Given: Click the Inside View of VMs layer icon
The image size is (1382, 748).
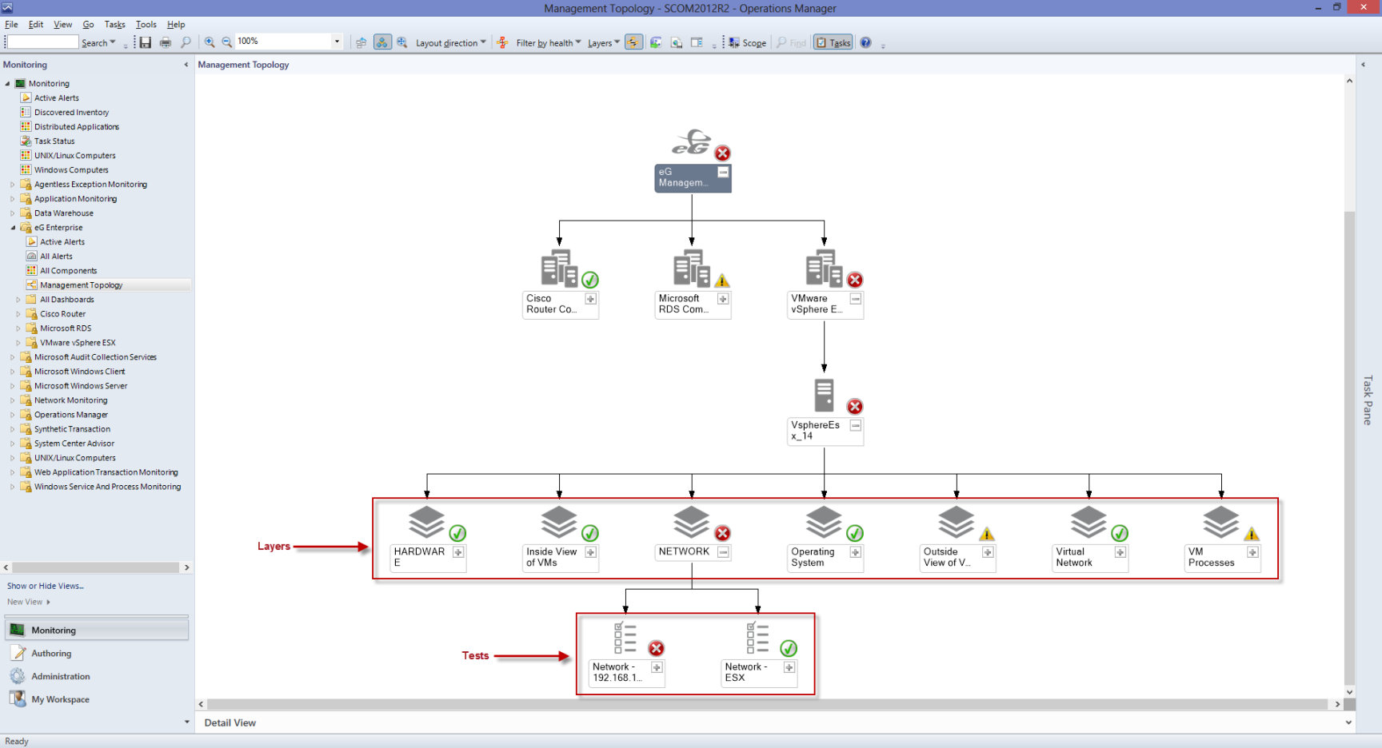Looking at the screenshot, I should click(x=559, y=523).
